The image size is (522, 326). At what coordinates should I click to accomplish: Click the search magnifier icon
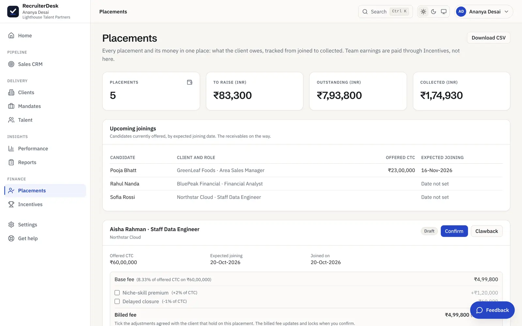(365, 12)
